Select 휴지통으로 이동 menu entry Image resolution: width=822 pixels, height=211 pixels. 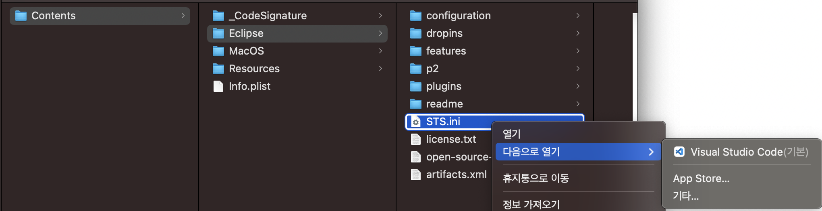point(578,178)
